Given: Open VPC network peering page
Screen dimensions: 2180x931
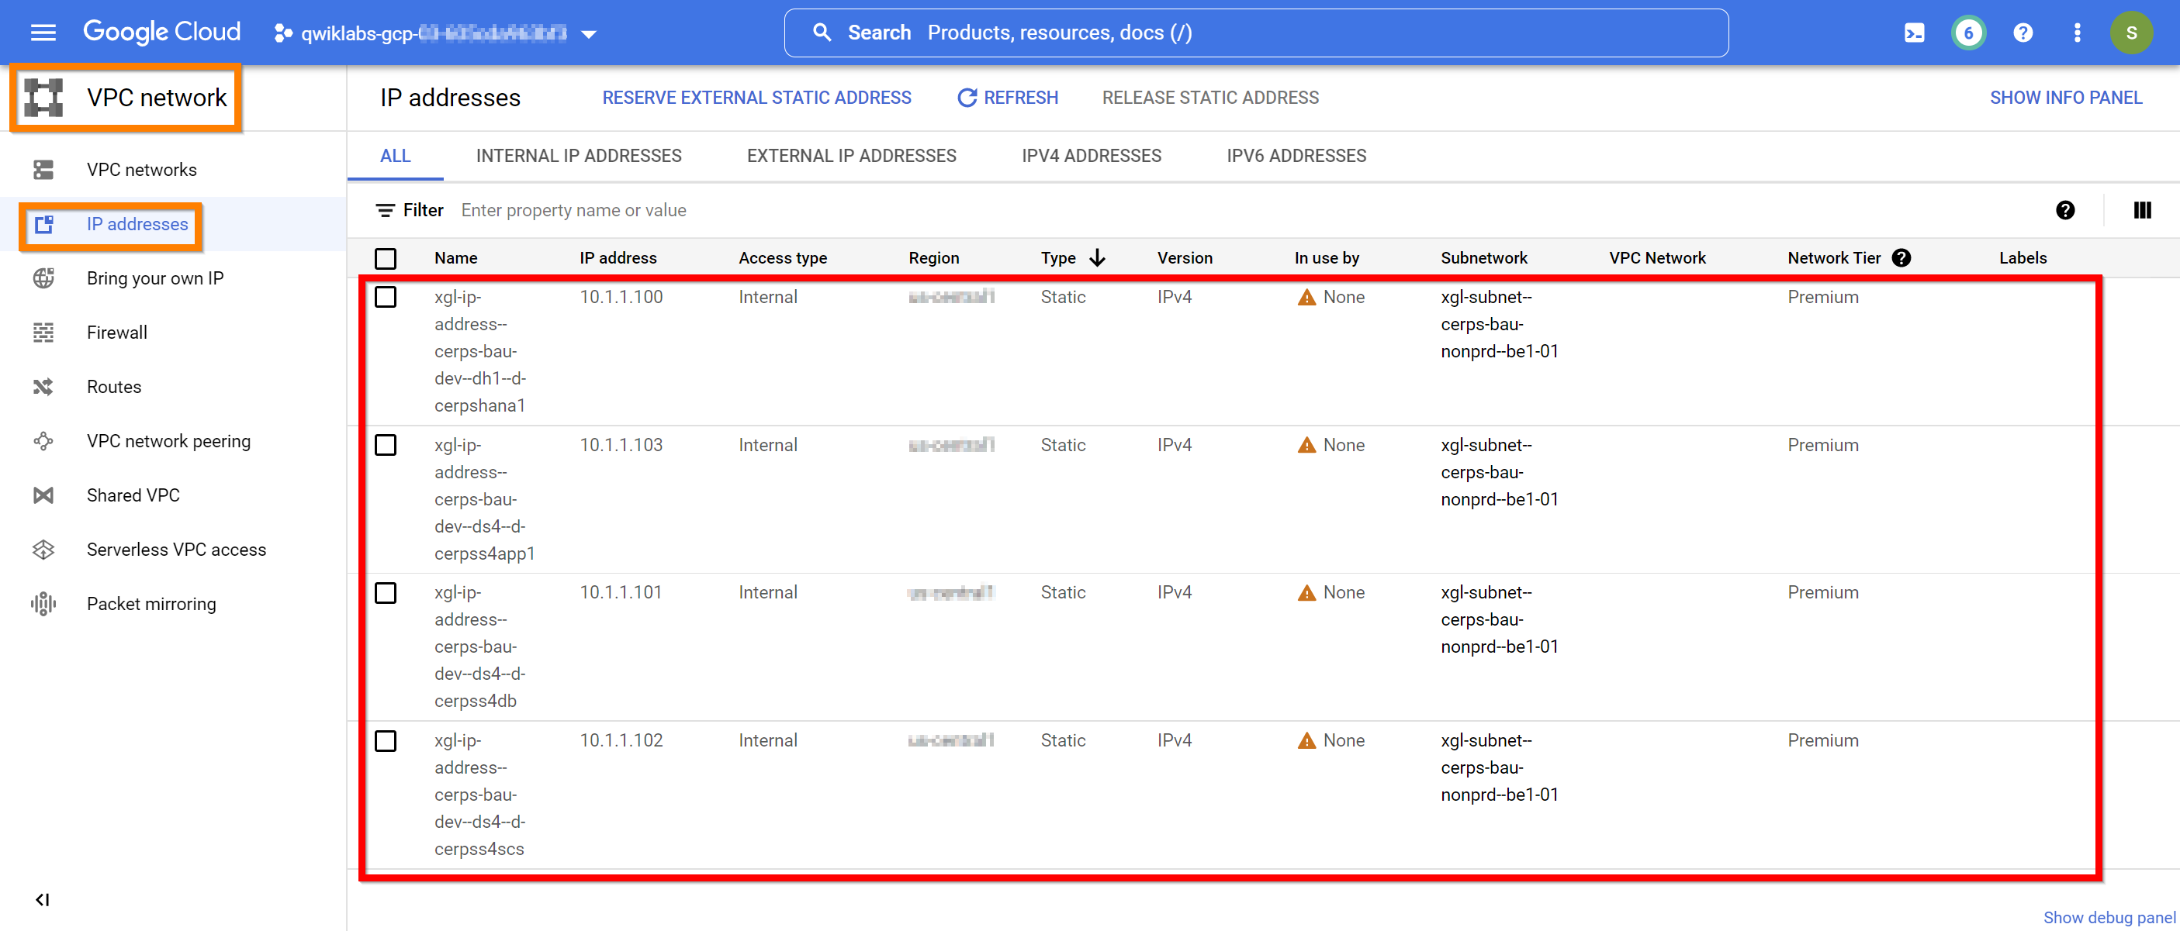Looking at the screenshot, I should 168,441.
